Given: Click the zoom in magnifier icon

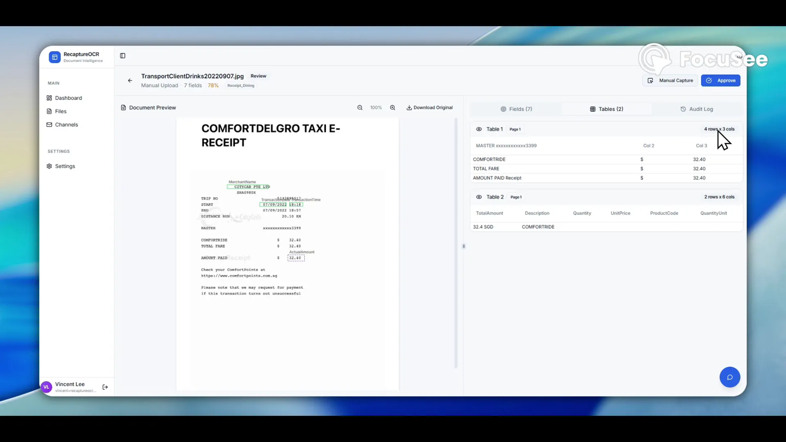Looking at the screenshot, I should [x=393, y=108].
